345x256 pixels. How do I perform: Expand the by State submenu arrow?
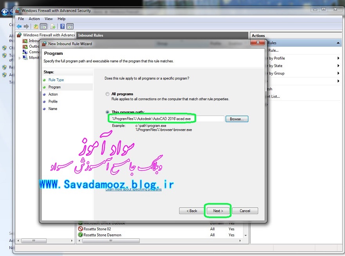[x=338, y=66]
